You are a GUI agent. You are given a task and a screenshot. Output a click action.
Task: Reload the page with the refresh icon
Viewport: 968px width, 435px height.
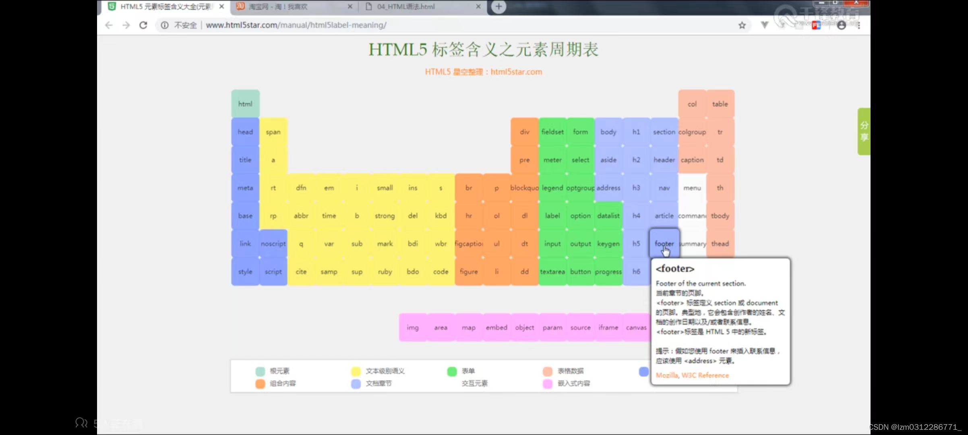tap(143, 25)
